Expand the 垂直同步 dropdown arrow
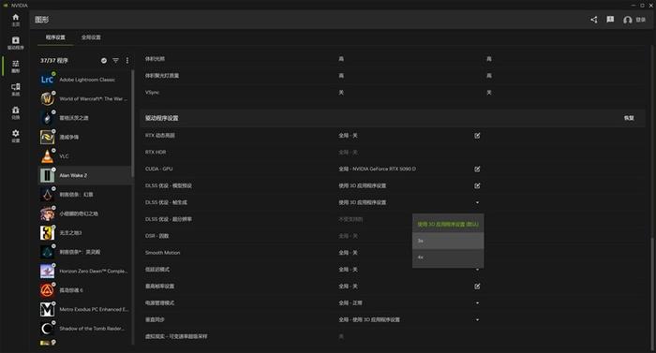 [x=477, y=319]
